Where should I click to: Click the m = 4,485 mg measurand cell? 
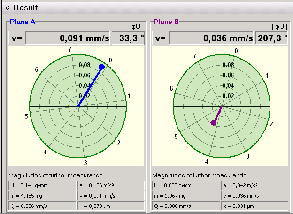pos(42,195)
